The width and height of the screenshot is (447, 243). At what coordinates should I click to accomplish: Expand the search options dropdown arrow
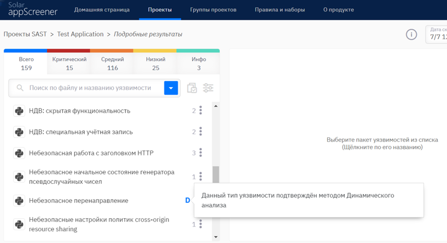click(x=171, y=88)
